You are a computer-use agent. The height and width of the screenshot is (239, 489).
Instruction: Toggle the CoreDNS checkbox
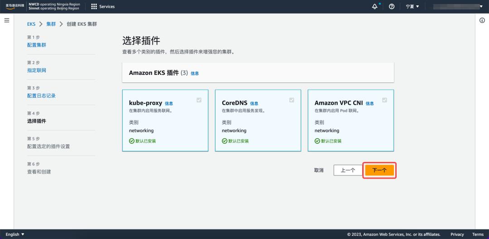tap(292, 100)
